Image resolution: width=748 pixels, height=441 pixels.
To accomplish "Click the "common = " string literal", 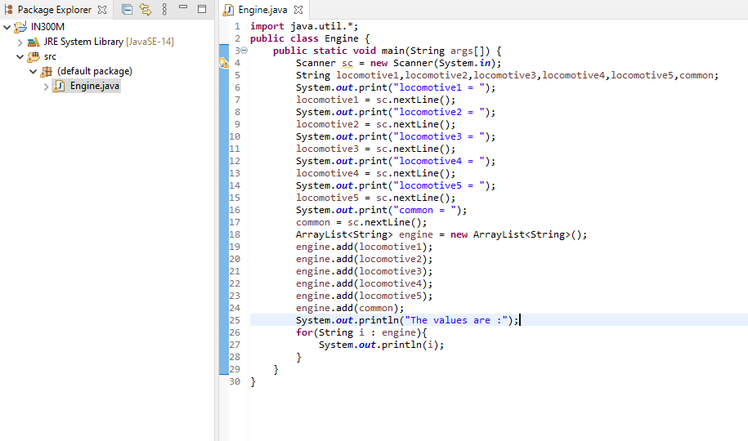I will point(424,210).
